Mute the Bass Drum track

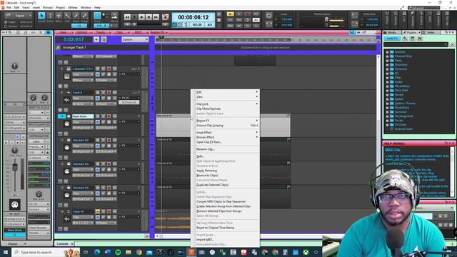[98, 116]
